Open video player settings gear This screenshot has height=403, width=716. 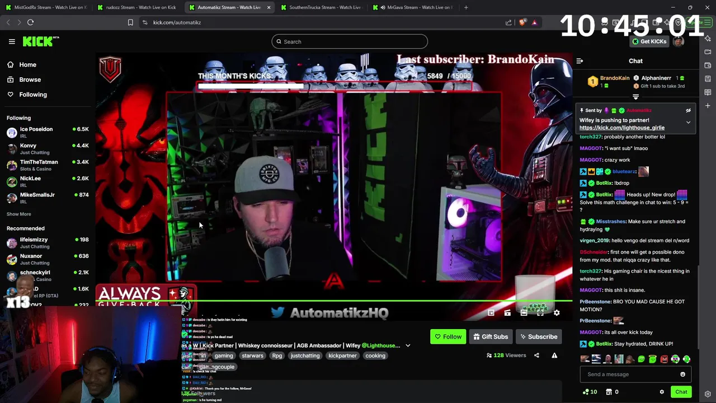point(557,313)
